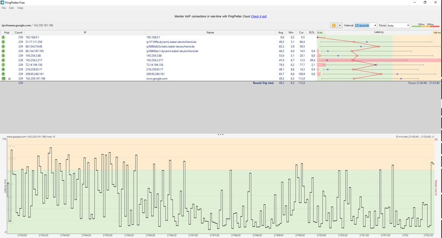This screenshot has height=238, width=442.
Task: Select IP cell 88.134.187.193
Action: (x=35, y=51)
